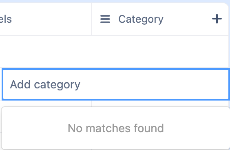
Task: Click the light blue strip above the table
Action: 115,2
